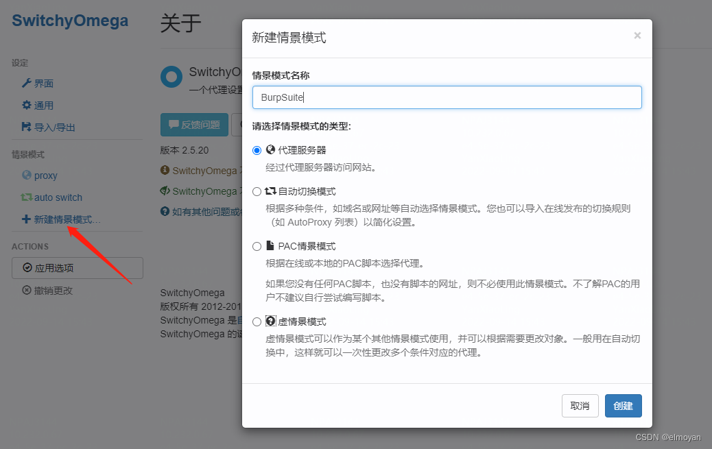
Task: Choose the PAC情景模式 radio option
Action: click(257, 247)
